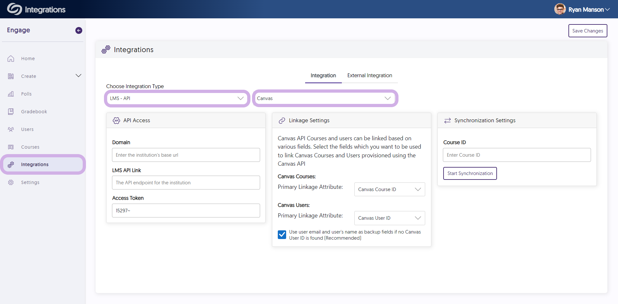
Task: Click the Save Changes button
Action: (x=588, y=31)
